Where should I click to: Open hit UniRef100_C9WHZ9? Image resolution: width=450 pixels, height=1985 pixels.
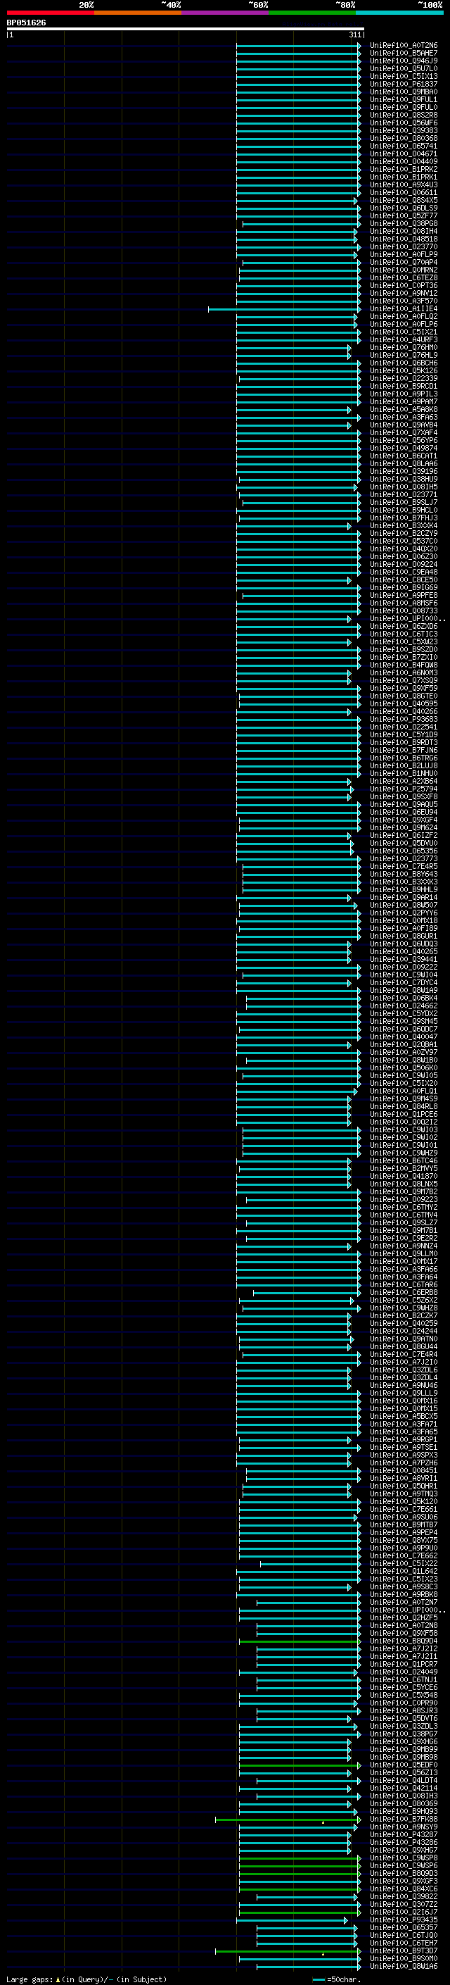pos(403,1153)
